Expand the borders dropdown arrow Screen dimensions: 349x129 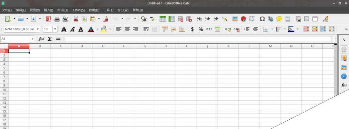click(x=272, y=29)
